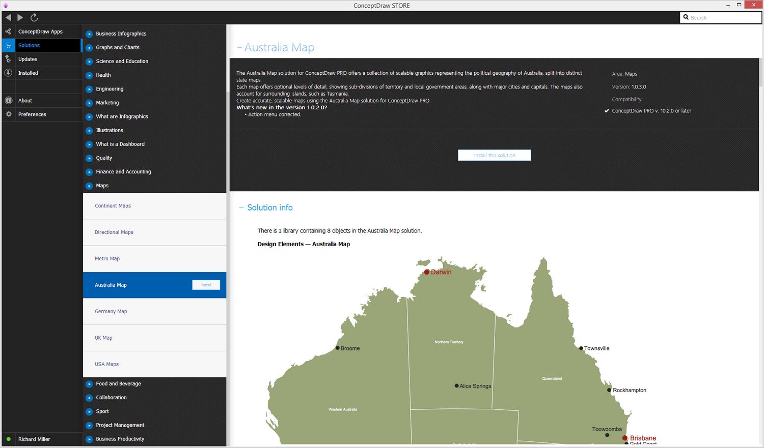Click the search magnifier icon
This screenshot has height=448, width=764.
click(686, 17)
